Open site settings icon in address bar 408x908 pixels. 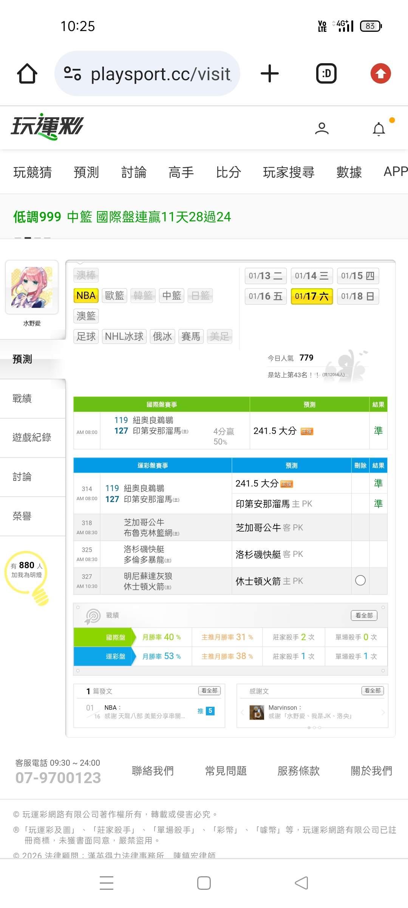(x=73, y=73)
